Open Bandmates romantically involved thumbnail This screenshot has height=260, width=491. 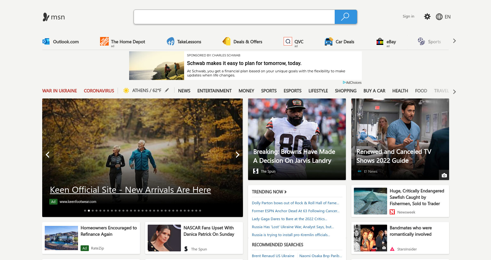click(x=370, y=238)
